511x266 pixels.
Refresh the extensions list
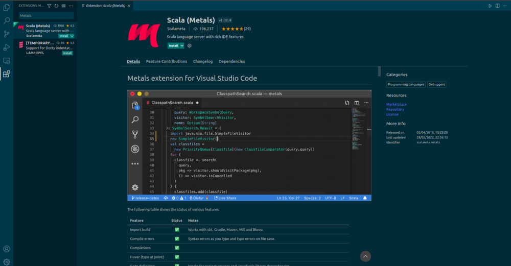pyautogui.click(x=56, y=6)
